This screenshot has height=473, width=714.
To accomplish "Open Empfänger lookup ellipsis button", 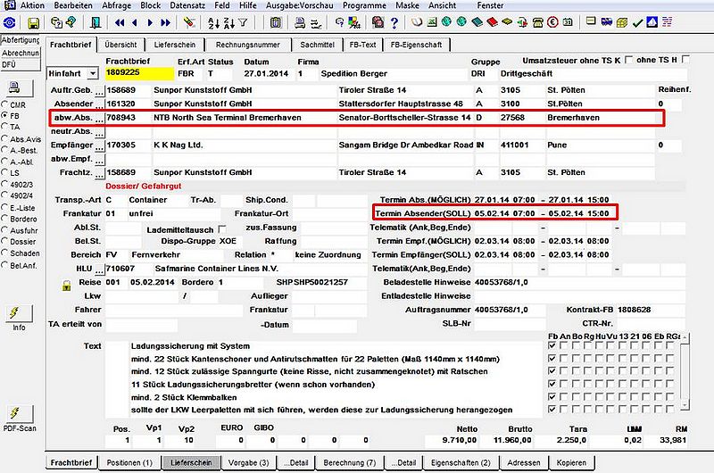I will pos(99,145).
